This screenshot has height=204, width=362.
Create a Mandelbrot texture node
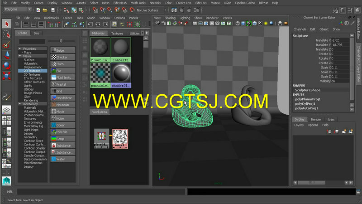63,98
